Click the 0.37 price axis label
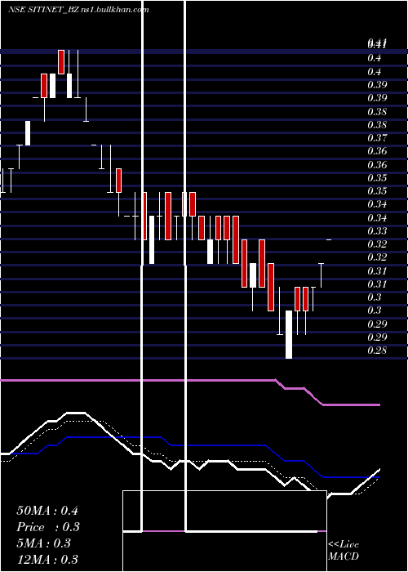The image size is (408, 572). tap(377, 138)
